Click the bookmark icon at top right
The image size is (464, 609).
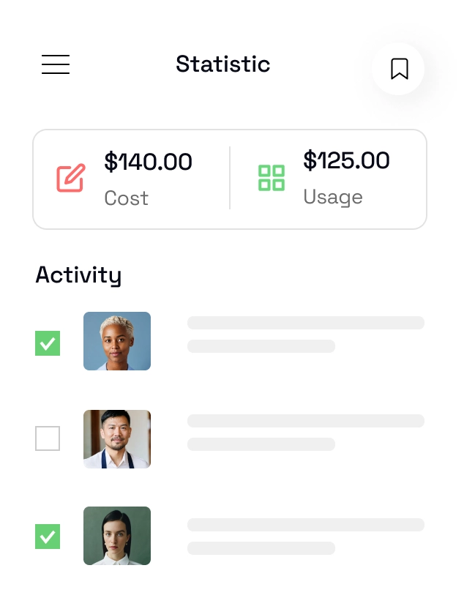click(x=399, y=68)
